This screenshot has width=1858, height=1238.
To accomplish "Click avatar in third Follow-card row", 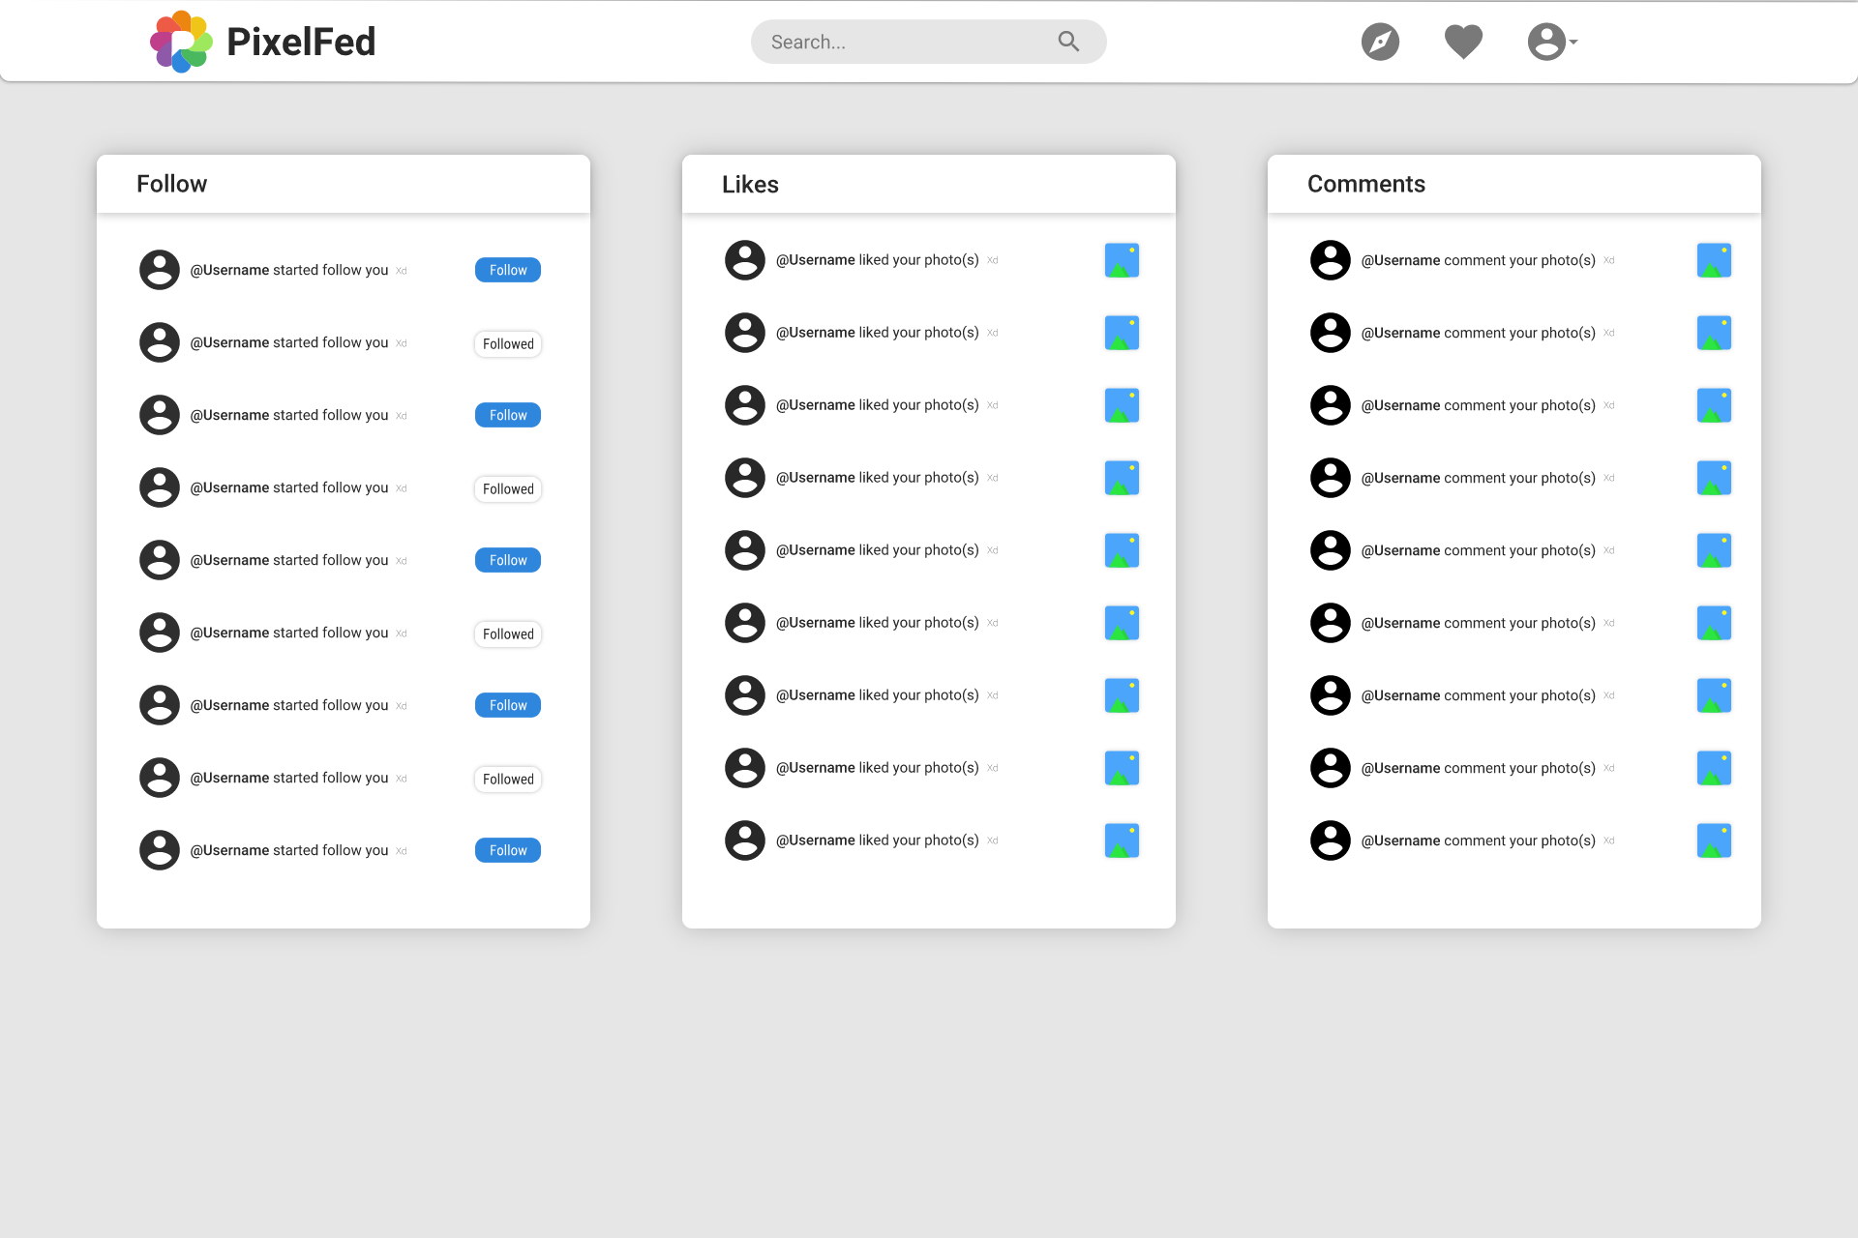I will [160, 415].
